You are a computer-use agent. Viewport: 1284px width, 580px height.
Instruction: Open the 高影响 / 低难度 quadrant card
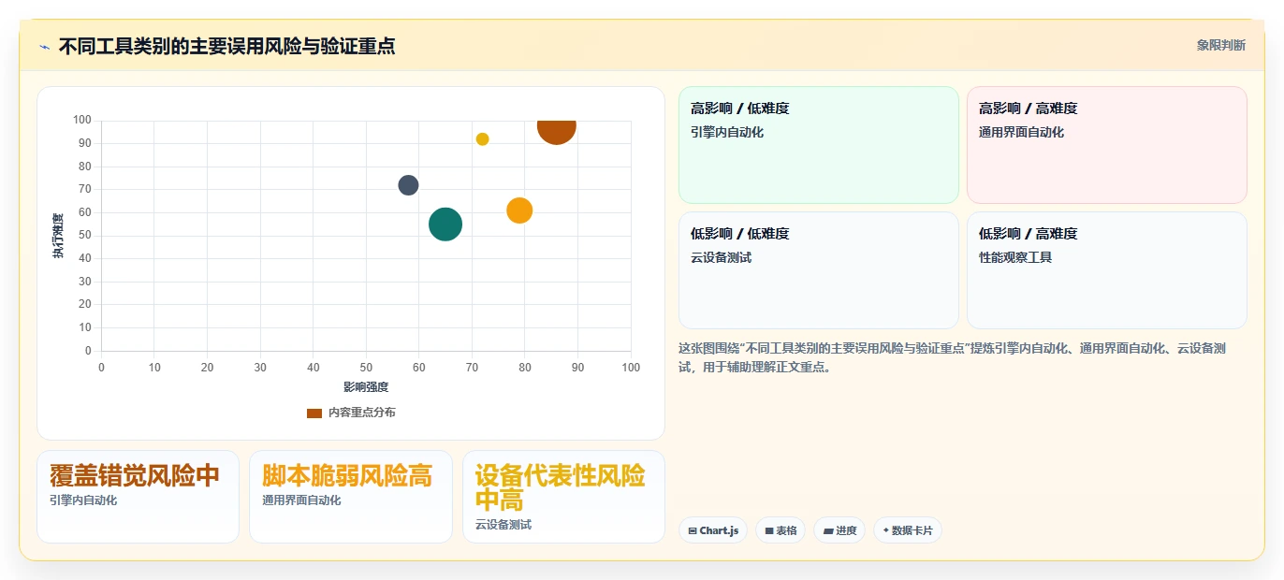tap(819, 145)
